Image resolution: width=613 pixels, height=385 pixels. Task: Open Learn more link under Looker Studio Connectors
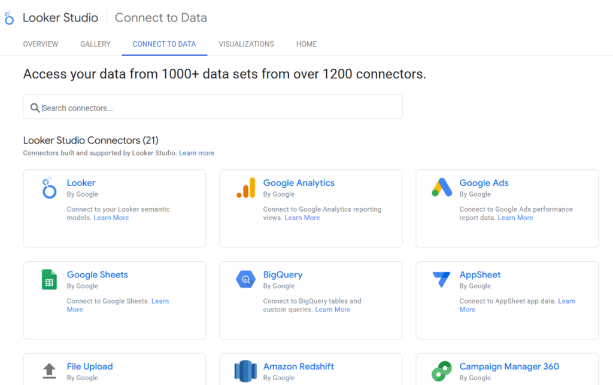tap(196, 153)
